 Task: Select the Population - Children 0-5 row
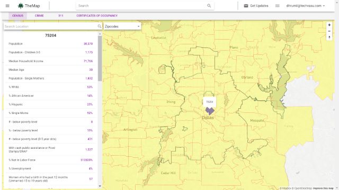click(51, 52)
